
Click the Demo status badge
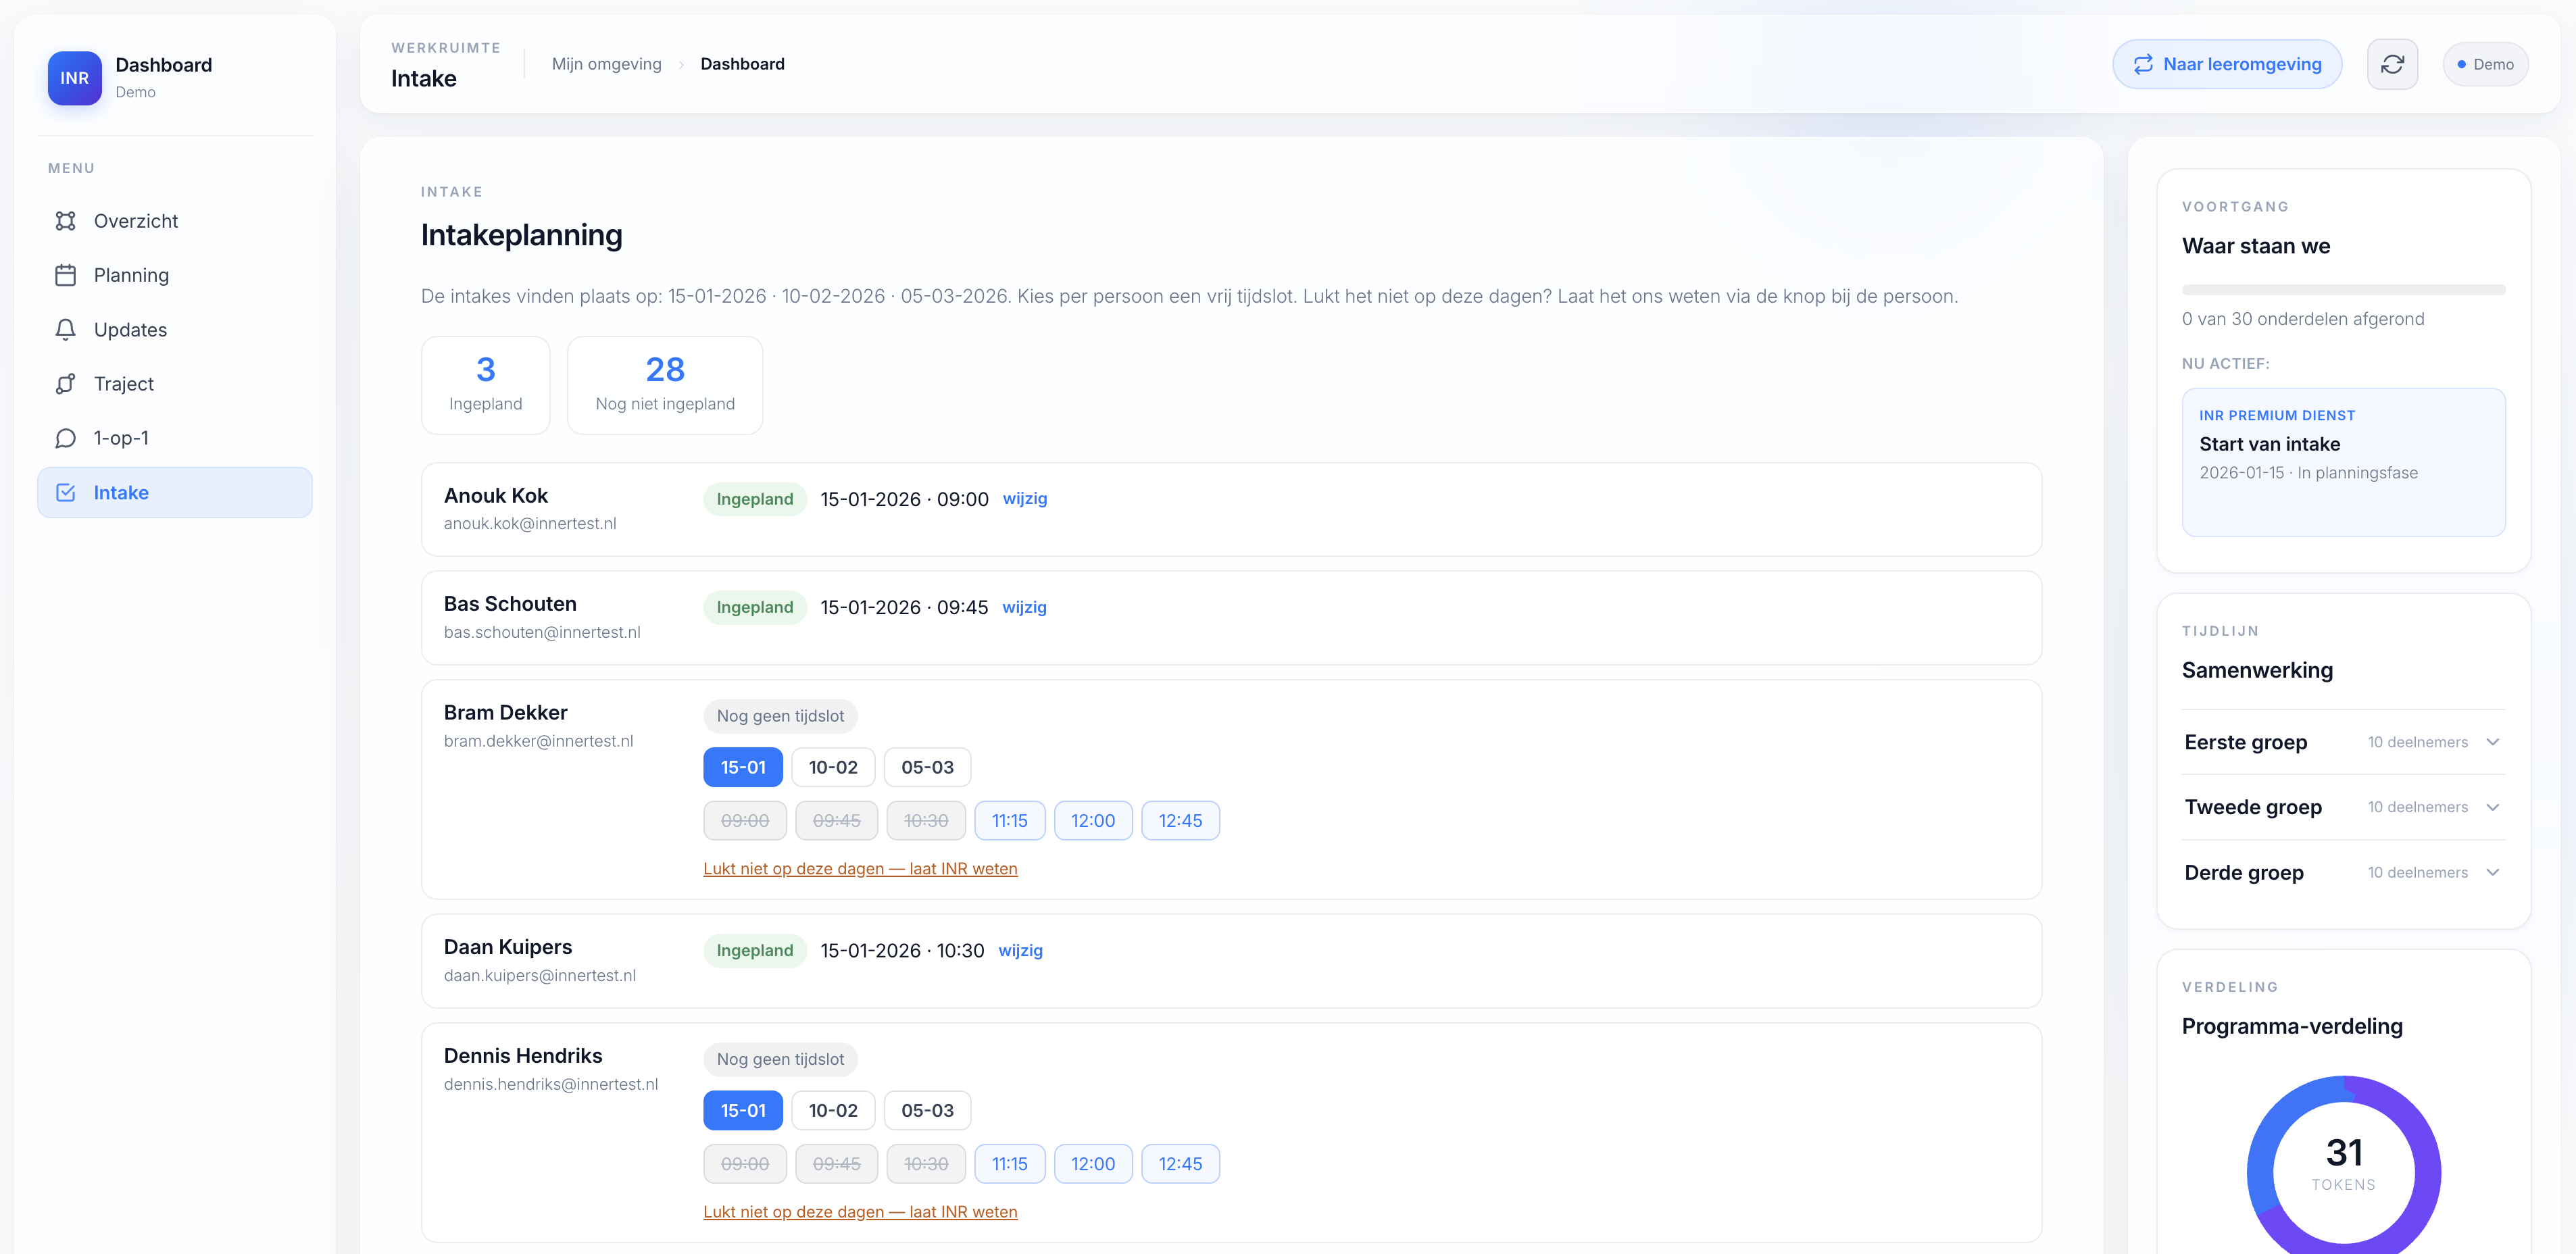point(2485,64)
